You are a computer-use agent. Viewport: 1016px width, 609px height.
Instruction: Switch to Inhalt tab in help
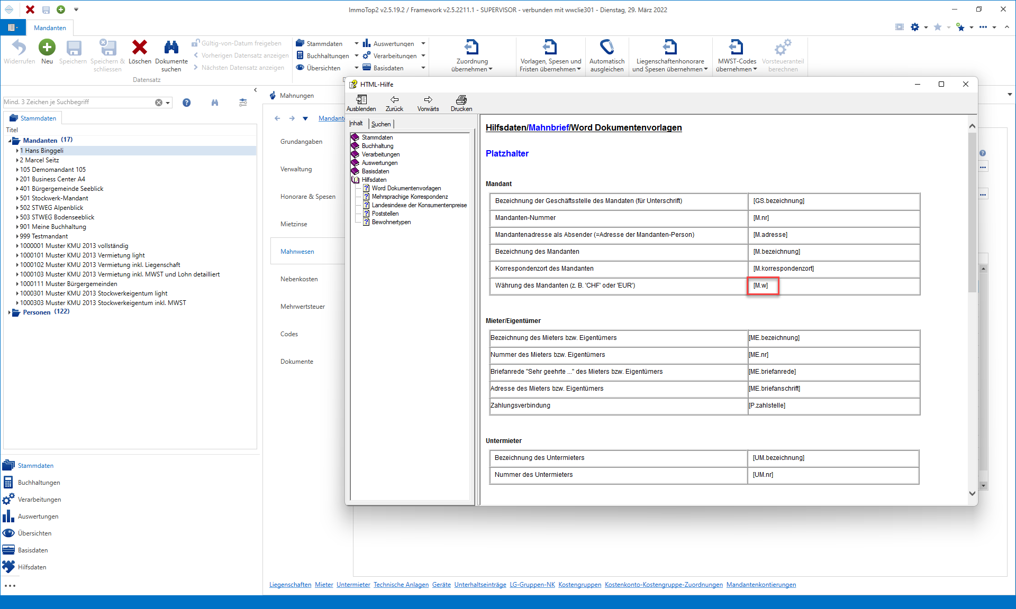click(356, 124)
